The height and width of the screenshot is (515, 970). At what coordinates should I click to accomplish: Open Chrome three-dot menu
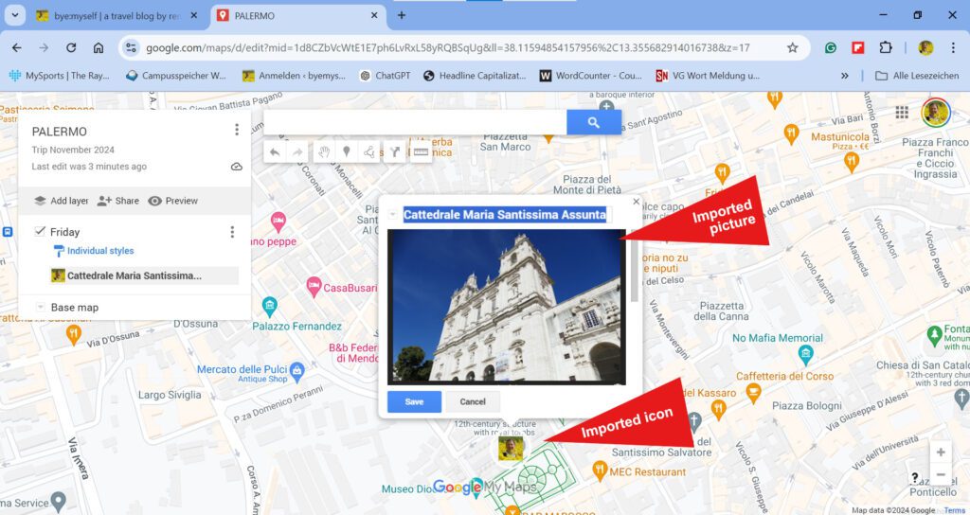953,47
